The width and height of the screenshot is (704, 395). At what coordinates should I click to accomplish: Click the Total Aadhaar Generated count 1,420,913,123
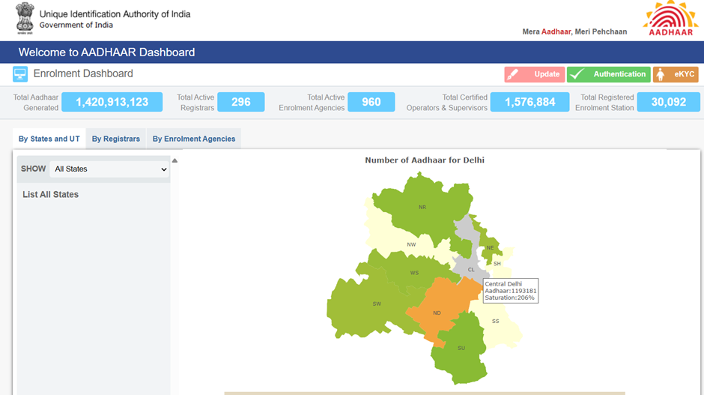pos(112,102)
